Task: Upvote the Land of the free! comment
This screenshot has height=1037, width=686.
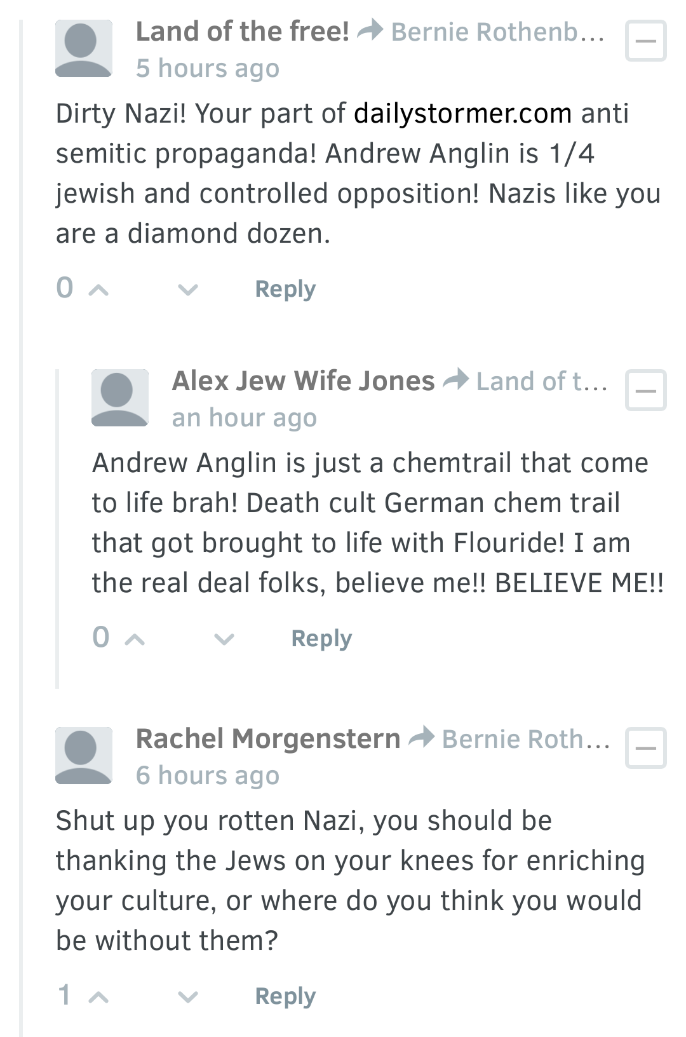Action: click(x=98, y=290)
